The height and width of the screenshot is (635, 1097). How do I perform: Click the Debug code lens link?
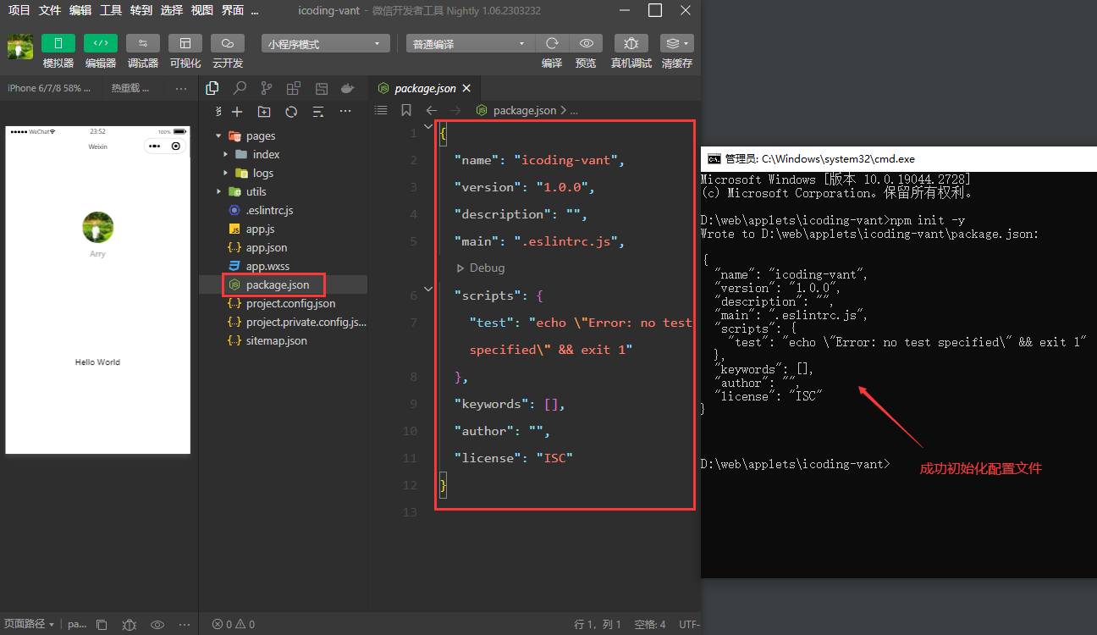click(487, 268)
